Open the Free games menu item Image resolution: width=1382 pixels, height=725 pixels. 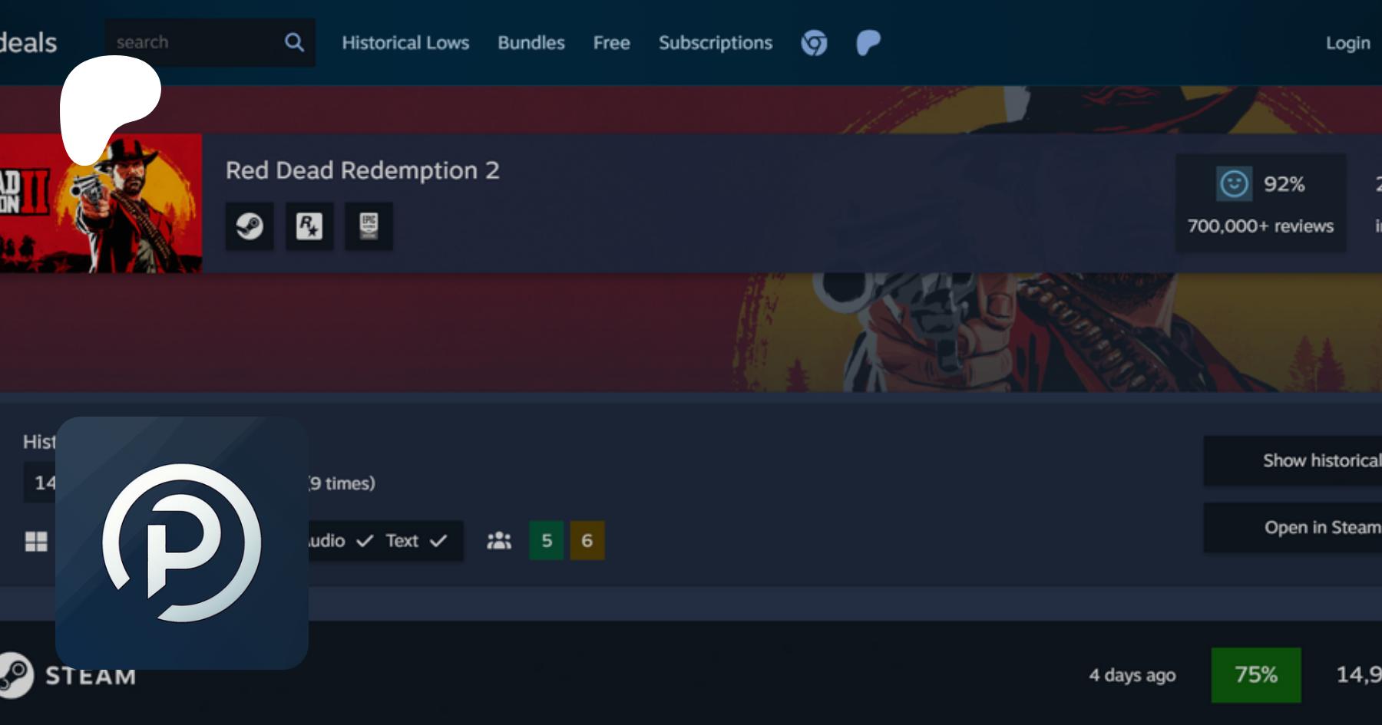click(611, 43)
